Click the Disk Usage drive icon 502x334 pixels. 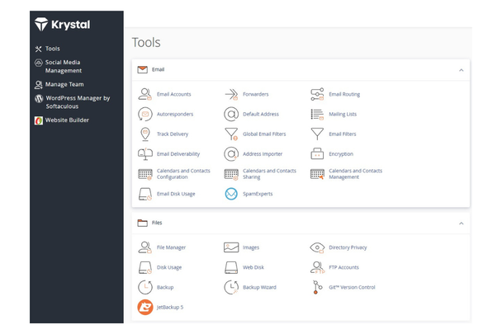145,267
